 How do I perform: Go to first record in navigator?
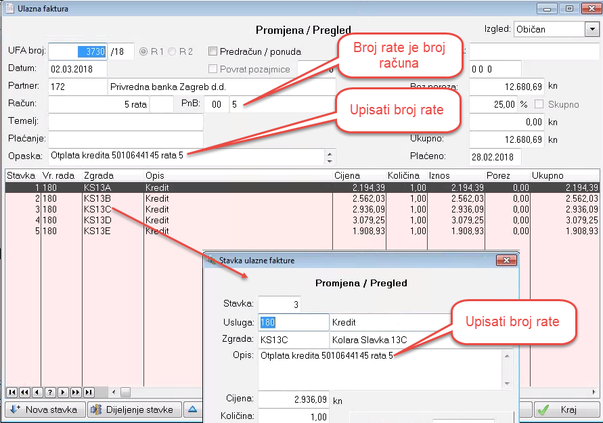(x=12, y=393)
